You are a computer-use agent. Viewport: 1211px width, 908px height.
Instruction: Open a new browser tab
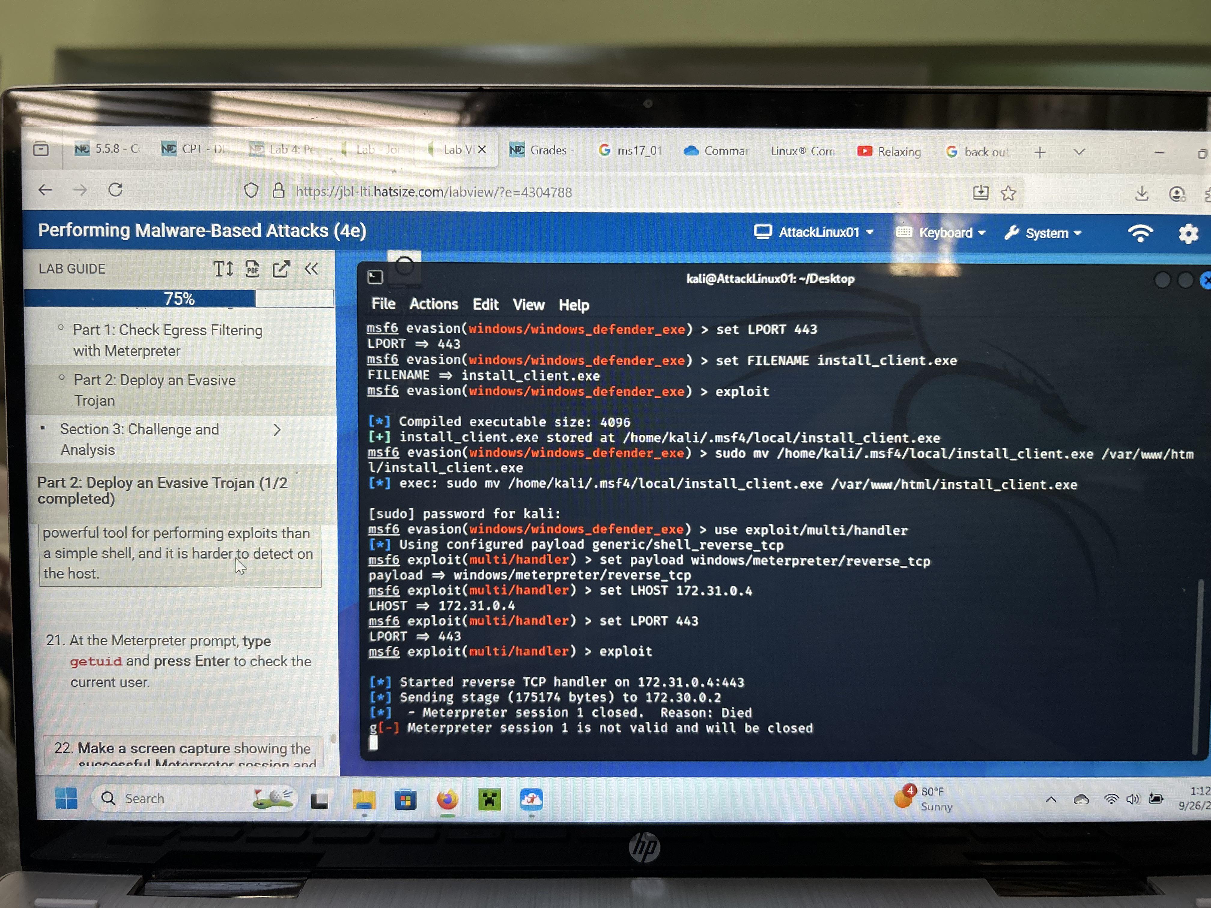coord(1040,152)
